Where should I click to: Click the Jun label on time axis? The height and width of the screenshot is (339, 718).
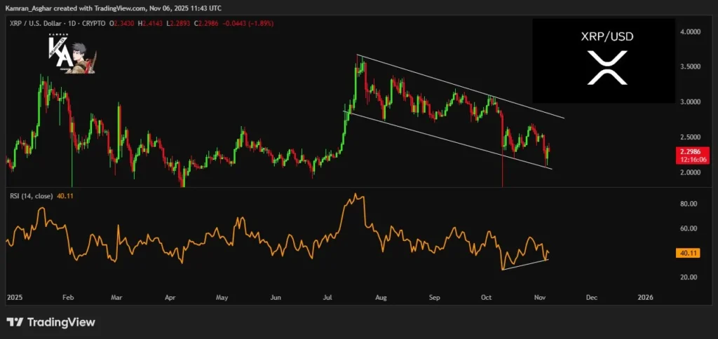pyautogui.click(x=275, y=298)
